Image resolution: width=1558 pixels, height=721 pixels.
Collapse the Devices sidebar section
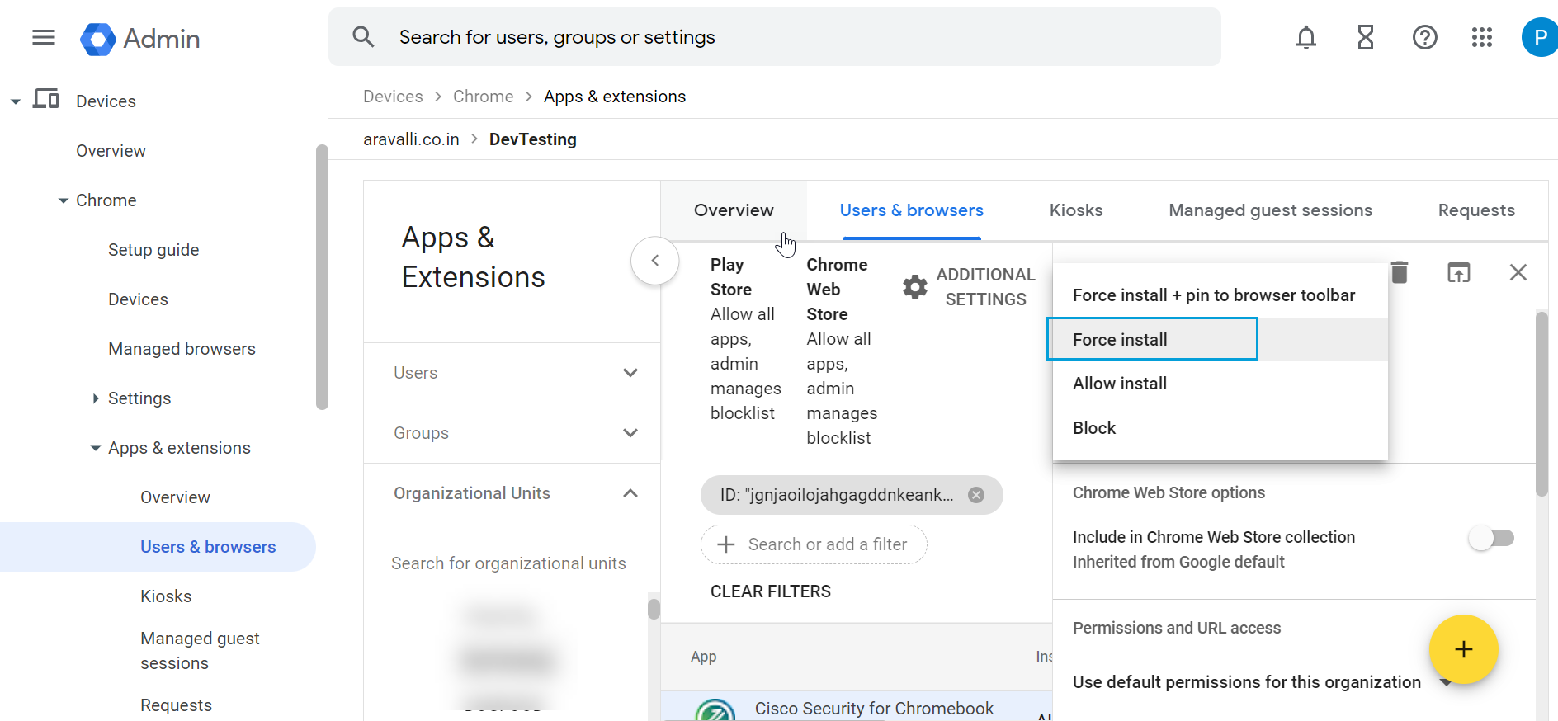click(16, 101)
